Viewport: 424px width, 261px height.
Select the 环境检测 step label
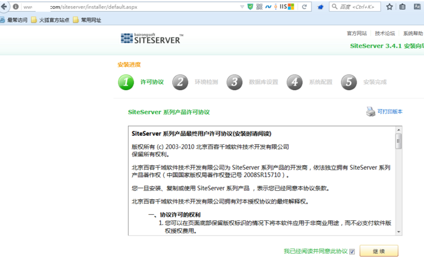(x=206, y=82)
